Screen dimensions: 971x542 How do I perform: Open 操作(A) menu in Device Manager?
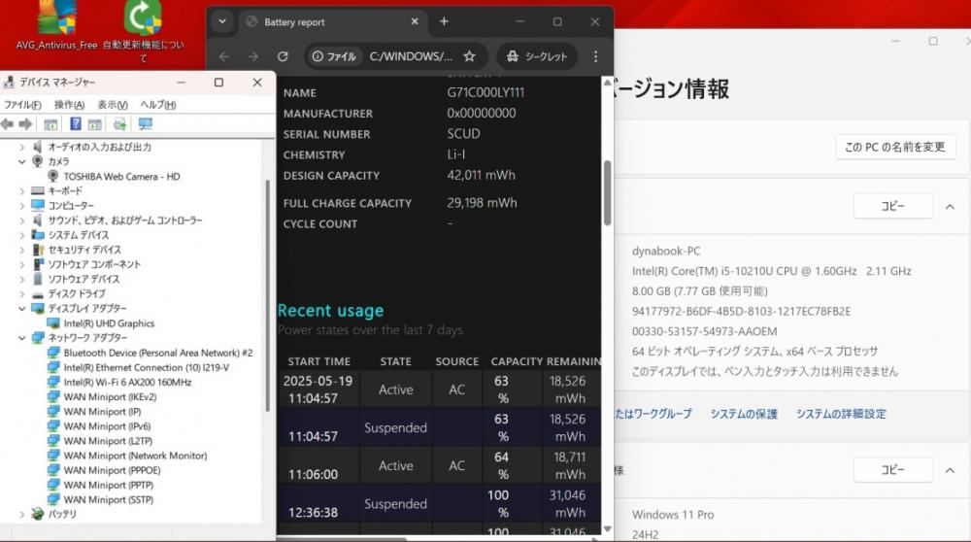[69, 105]
